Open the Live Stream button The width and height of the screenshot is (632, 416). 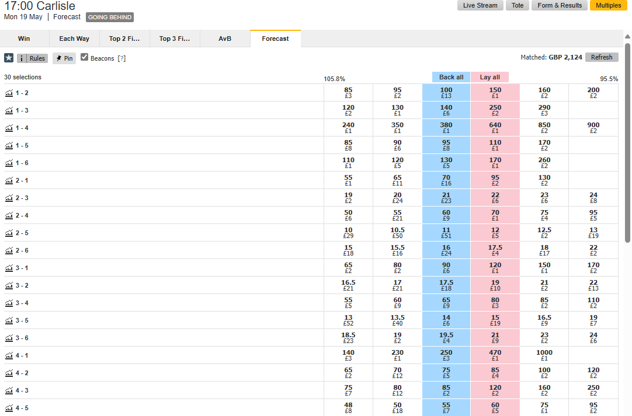pyautogui.click(x=480, y=5)
